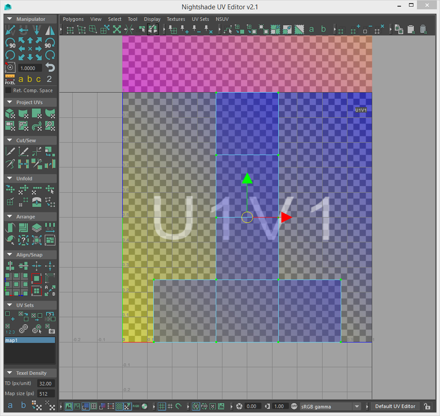Toggle the OFF color management switch
The height and width of the screenshot is (416, 440).
[x=294, y=406]
